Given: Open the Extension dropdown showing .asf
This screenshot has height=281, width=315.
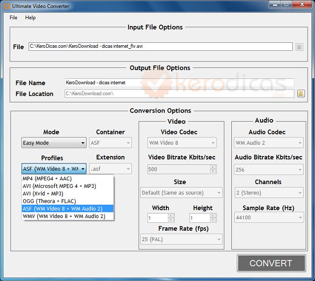Looking at the screenshot, I should [110, 169].
